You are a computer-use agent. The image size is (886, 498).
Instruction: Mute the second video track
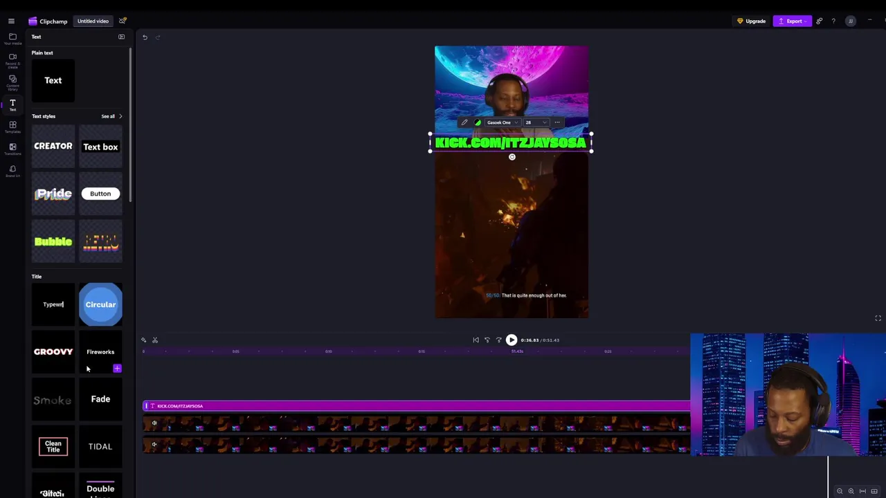tap(154, 444)
